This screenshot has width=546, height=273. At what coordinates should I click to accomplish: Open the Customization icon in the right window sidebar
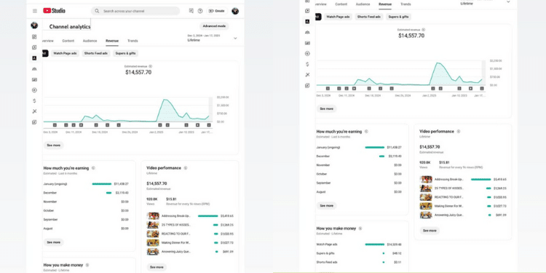pos(307,75)
